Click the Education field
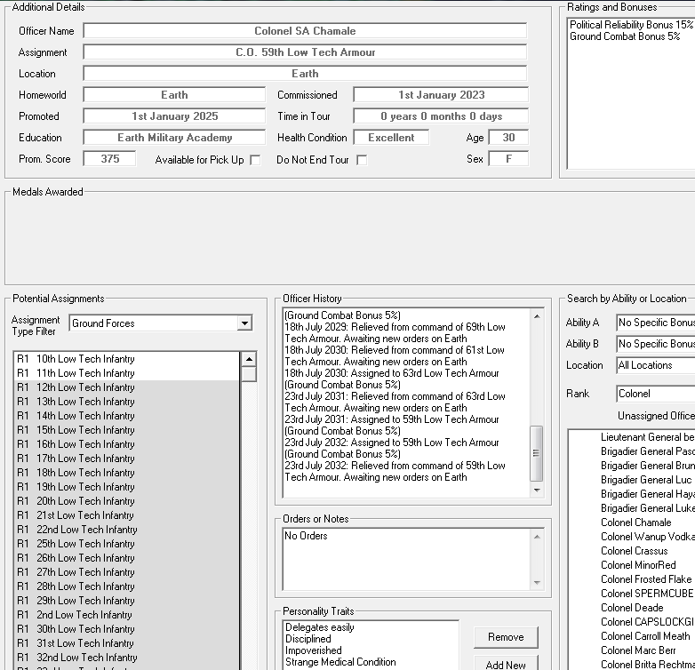 coord(174,138)
